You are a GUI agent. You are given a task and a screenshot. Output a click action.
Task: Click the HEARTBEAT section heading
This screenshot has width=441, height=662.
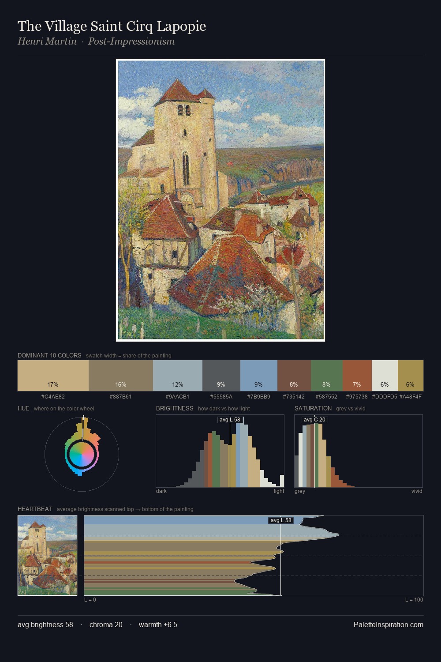point(35,509)
